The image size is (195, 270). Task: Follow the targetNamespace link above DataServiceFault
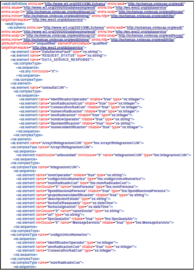[57, 47]
